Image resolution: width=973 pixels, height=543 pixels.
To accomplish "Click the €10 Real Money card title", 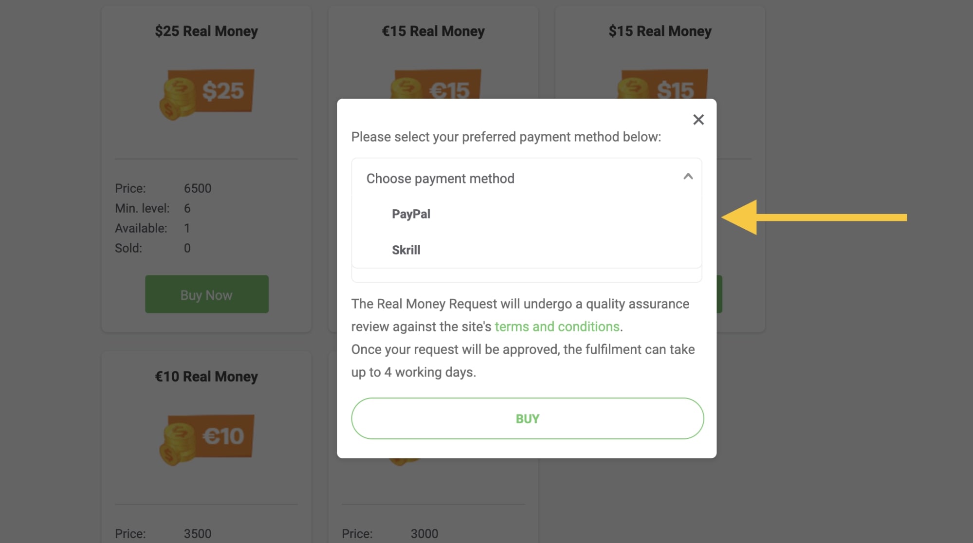I will [206, 376].
